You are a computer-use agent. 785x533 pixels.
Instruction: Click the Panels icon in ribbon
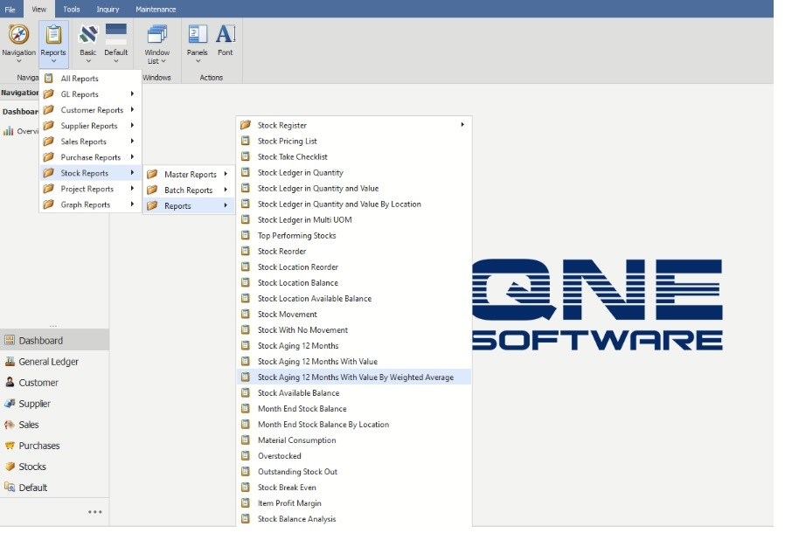pos(198,35)
